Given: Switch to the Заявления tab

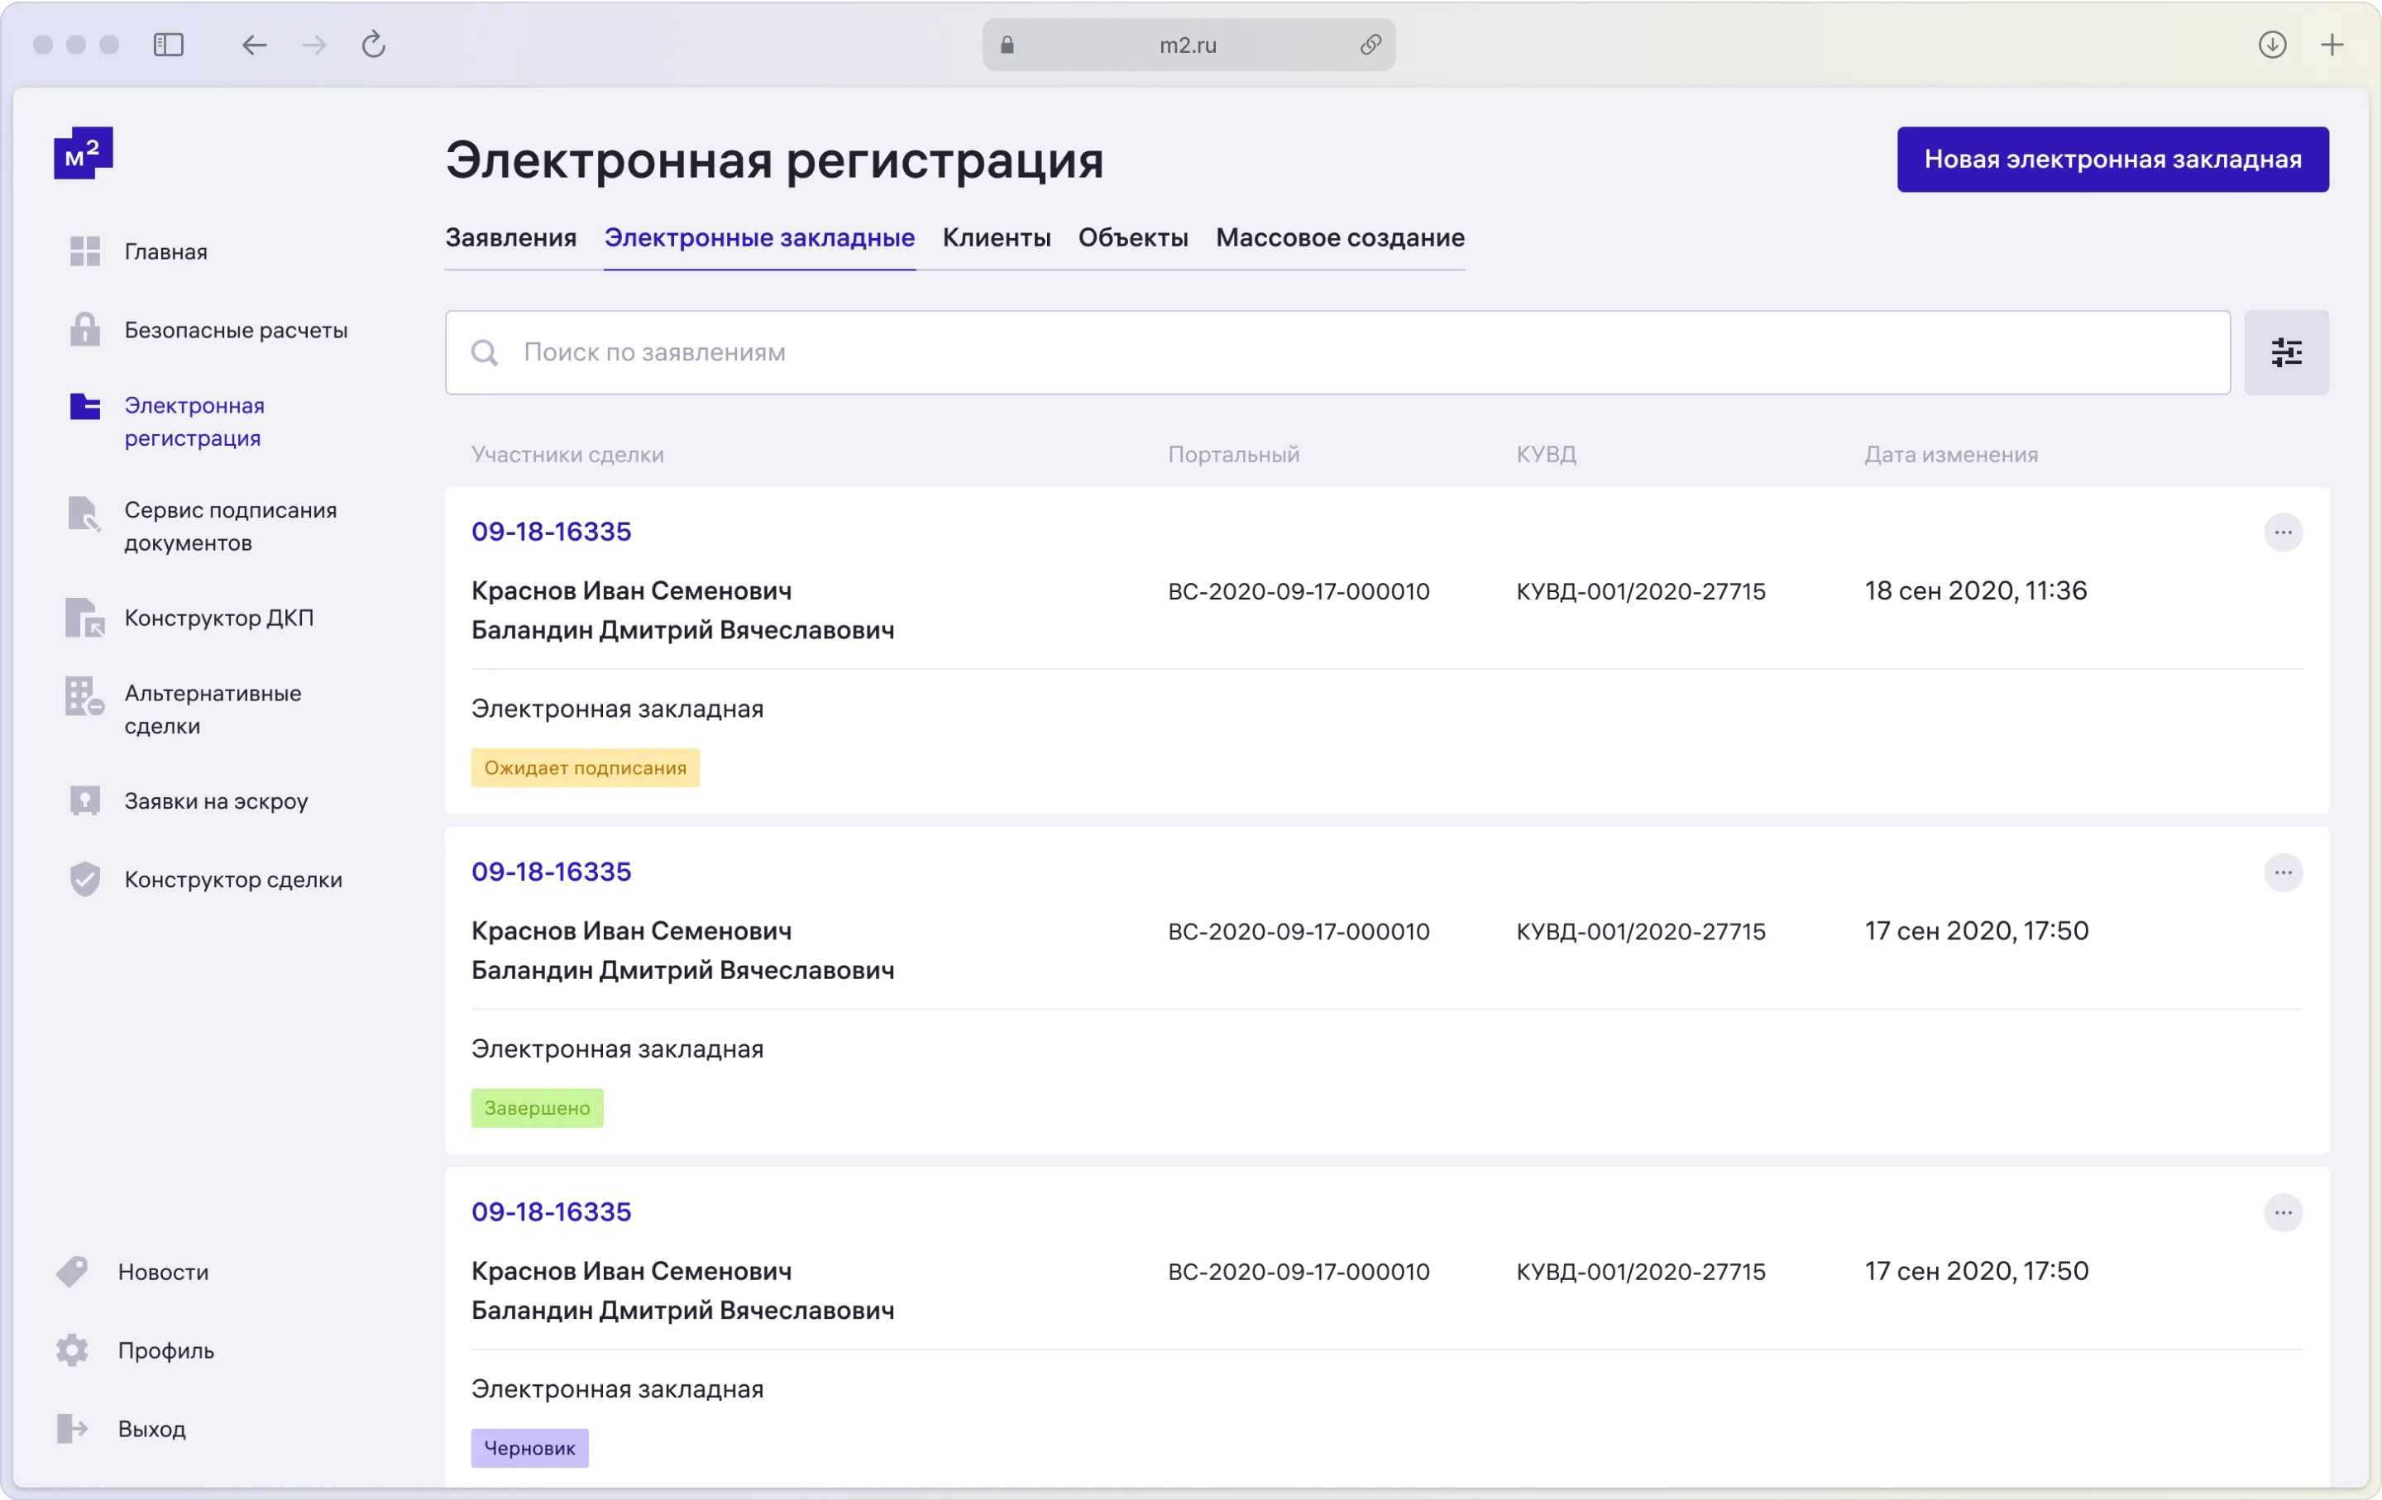Looking at the screenshot, I should pos(510,238).
